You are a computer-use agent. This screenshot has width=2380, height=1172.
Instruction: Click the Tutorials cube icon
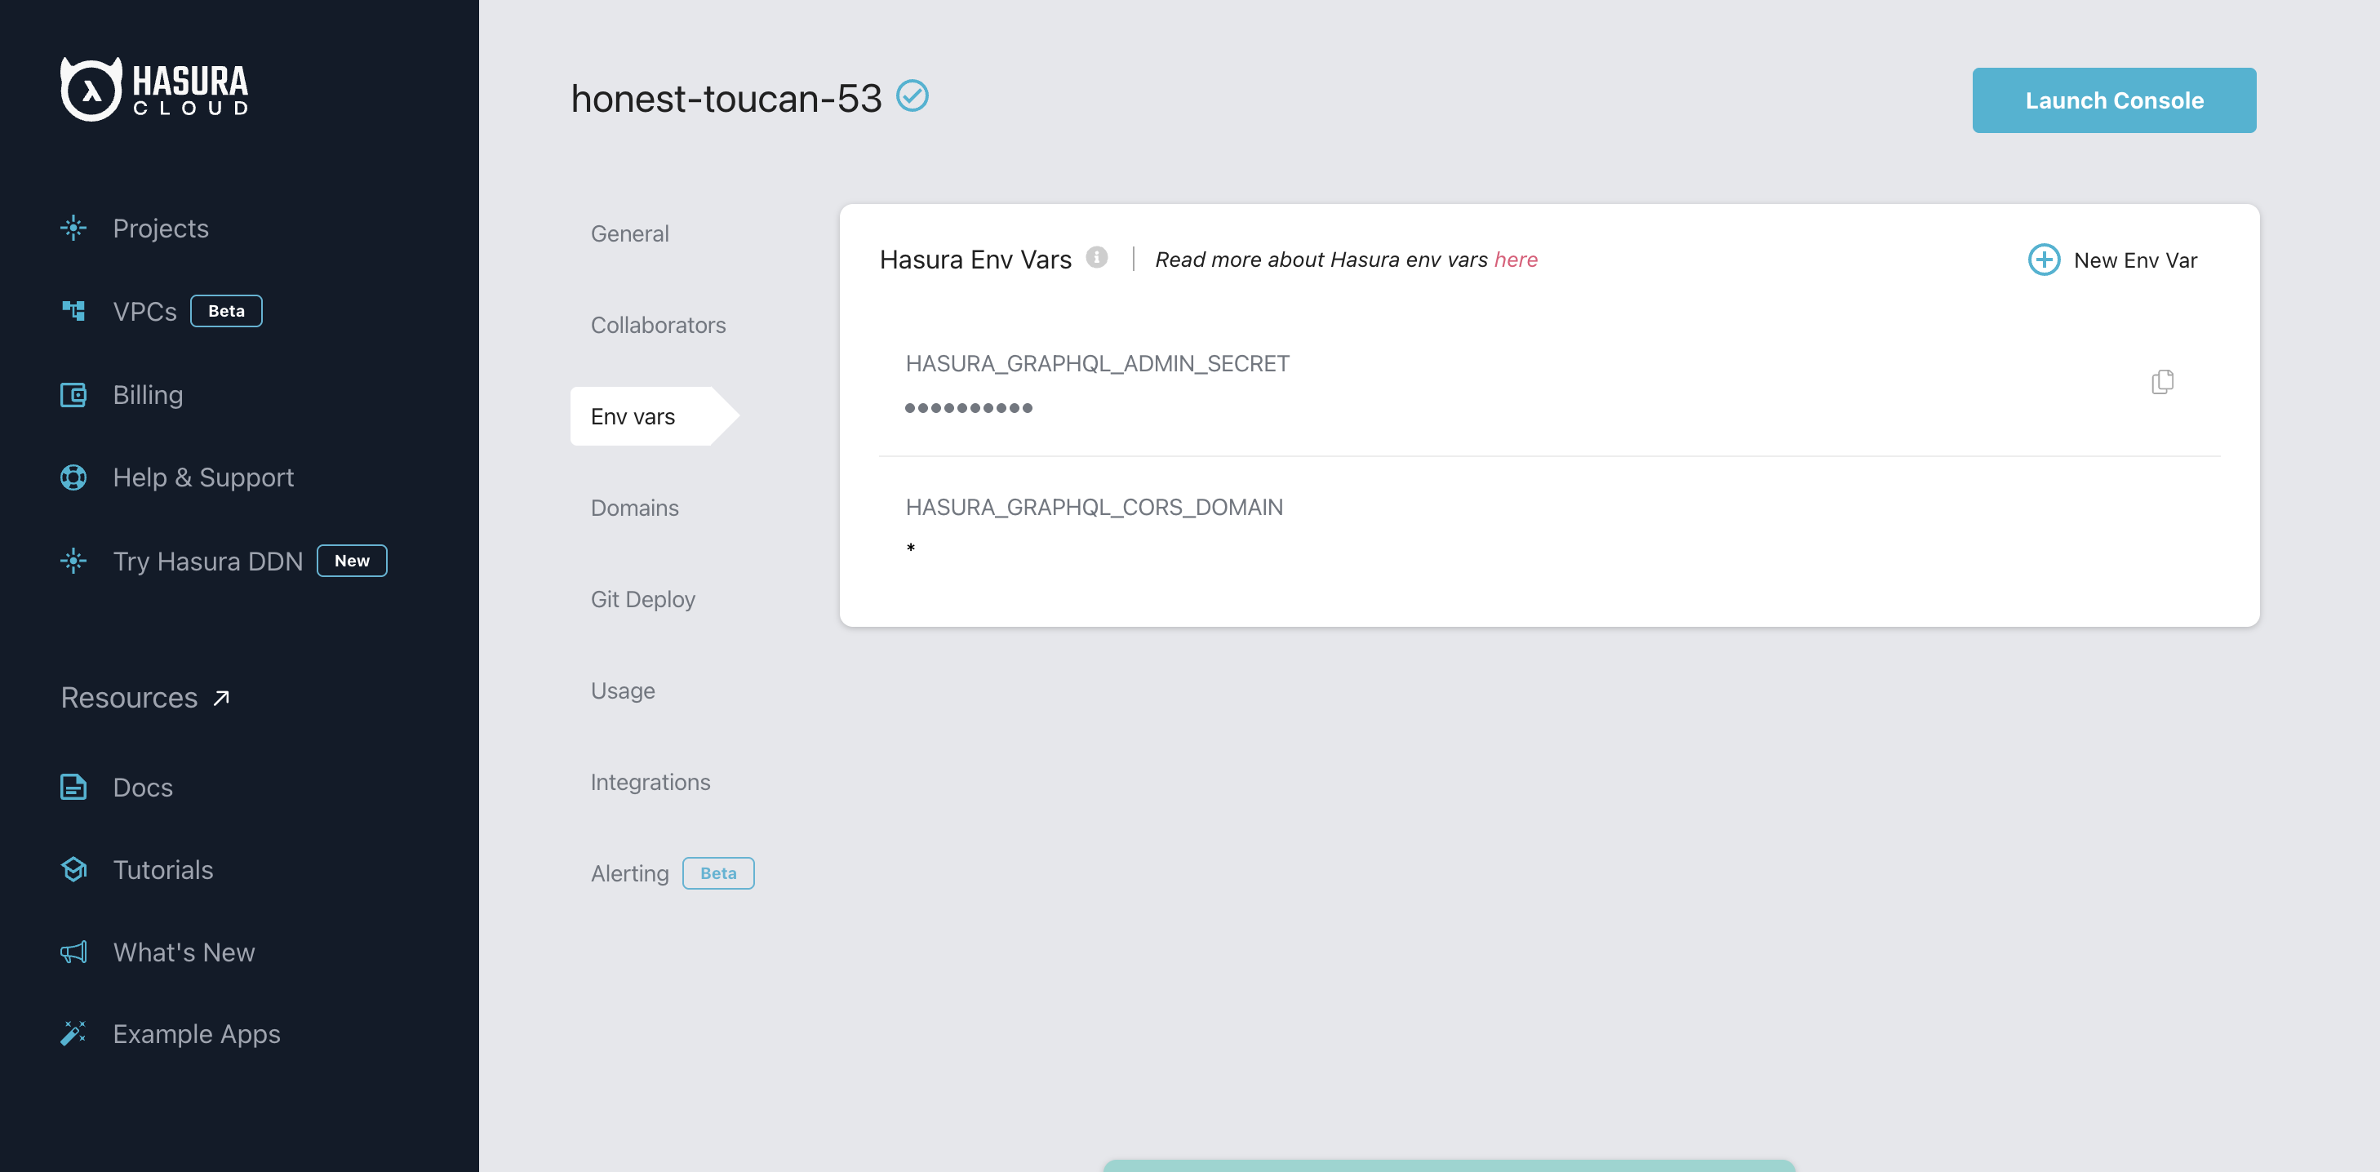click(73, 869)
